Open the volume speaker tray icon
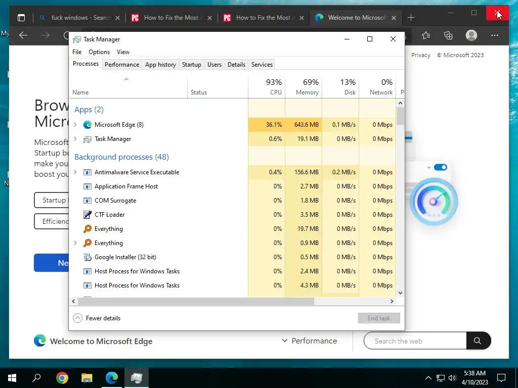 click(452, 378)
